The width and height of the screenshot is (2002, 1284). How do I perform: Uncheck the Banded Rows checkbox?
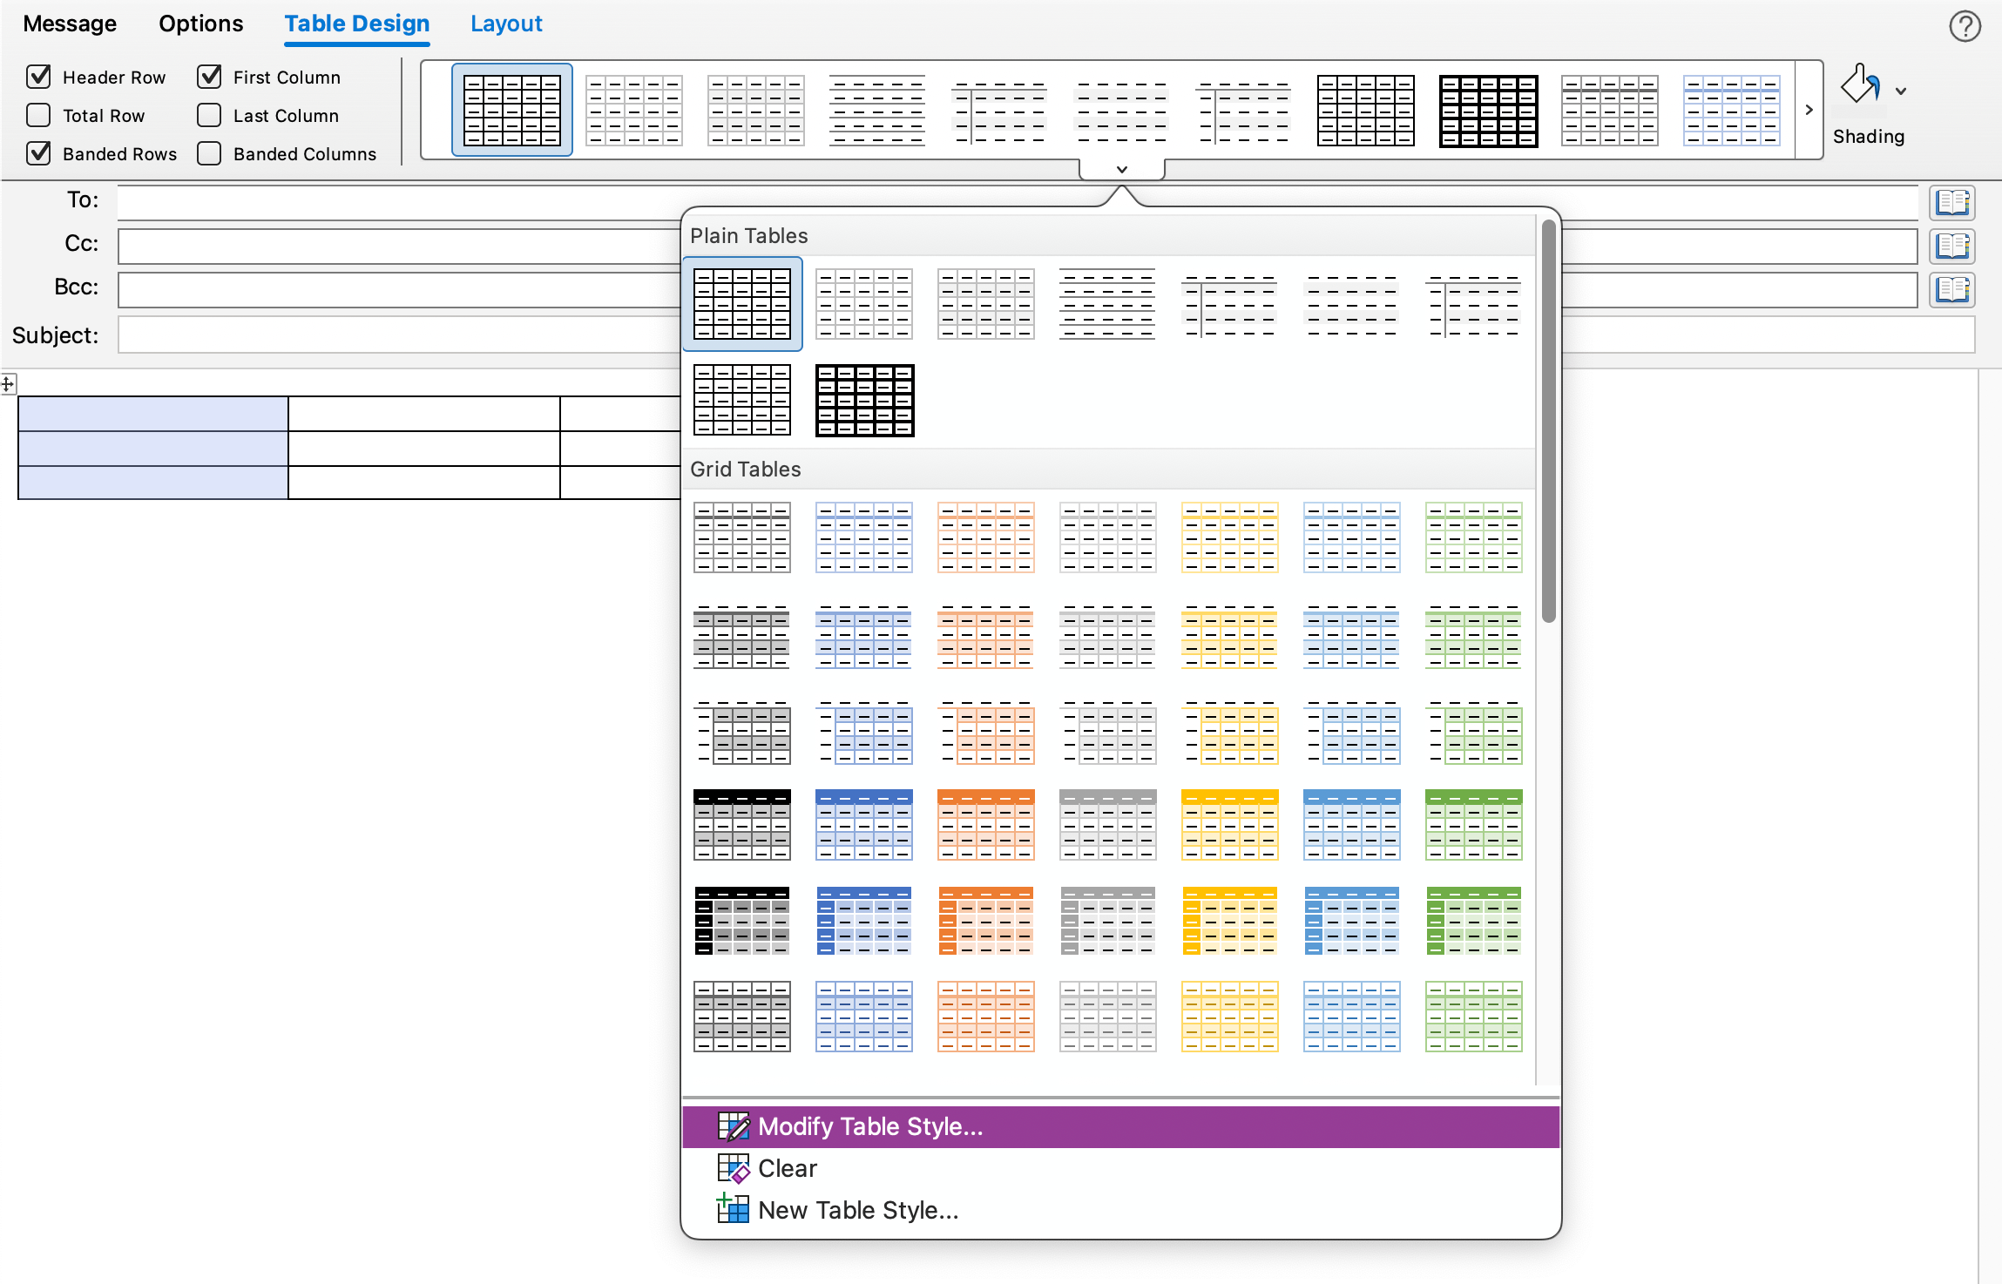click(x=39, y=153)
